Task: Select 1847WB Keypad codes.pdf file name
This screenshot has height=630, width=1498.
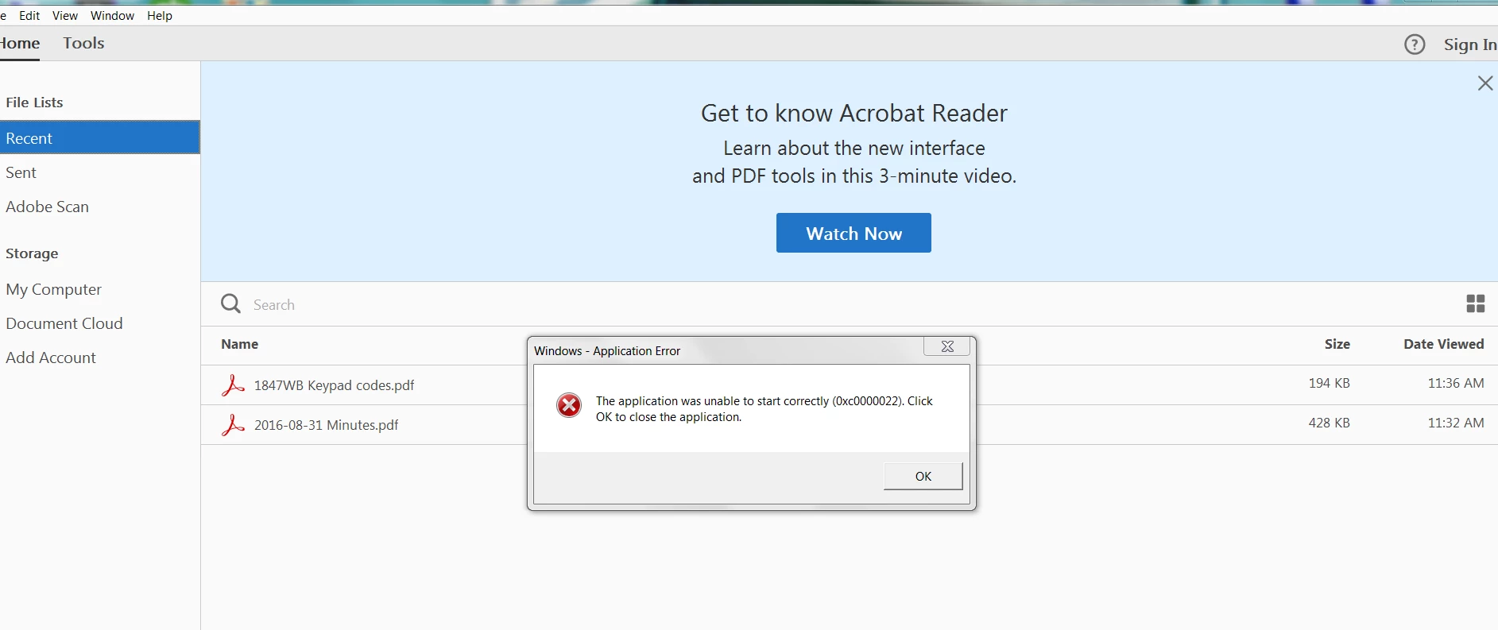Action: coord(334,385)
